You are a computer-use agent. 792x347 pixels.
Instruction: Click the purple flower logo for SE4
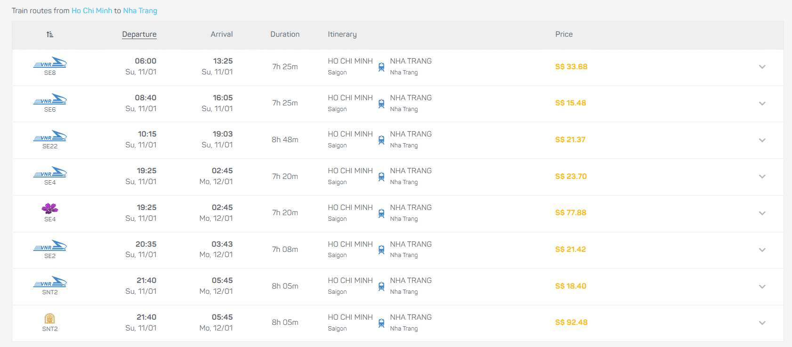coord(50,209)
